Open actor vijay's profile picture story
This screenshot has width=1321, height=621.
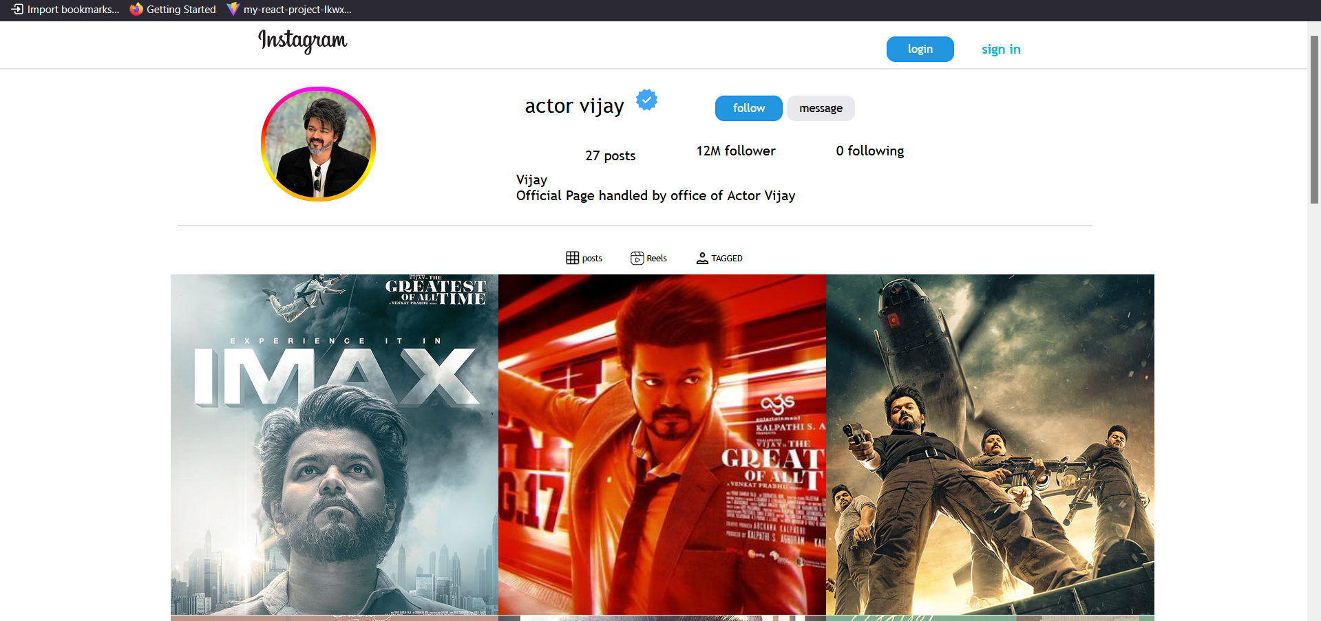(x=318, y=144)
